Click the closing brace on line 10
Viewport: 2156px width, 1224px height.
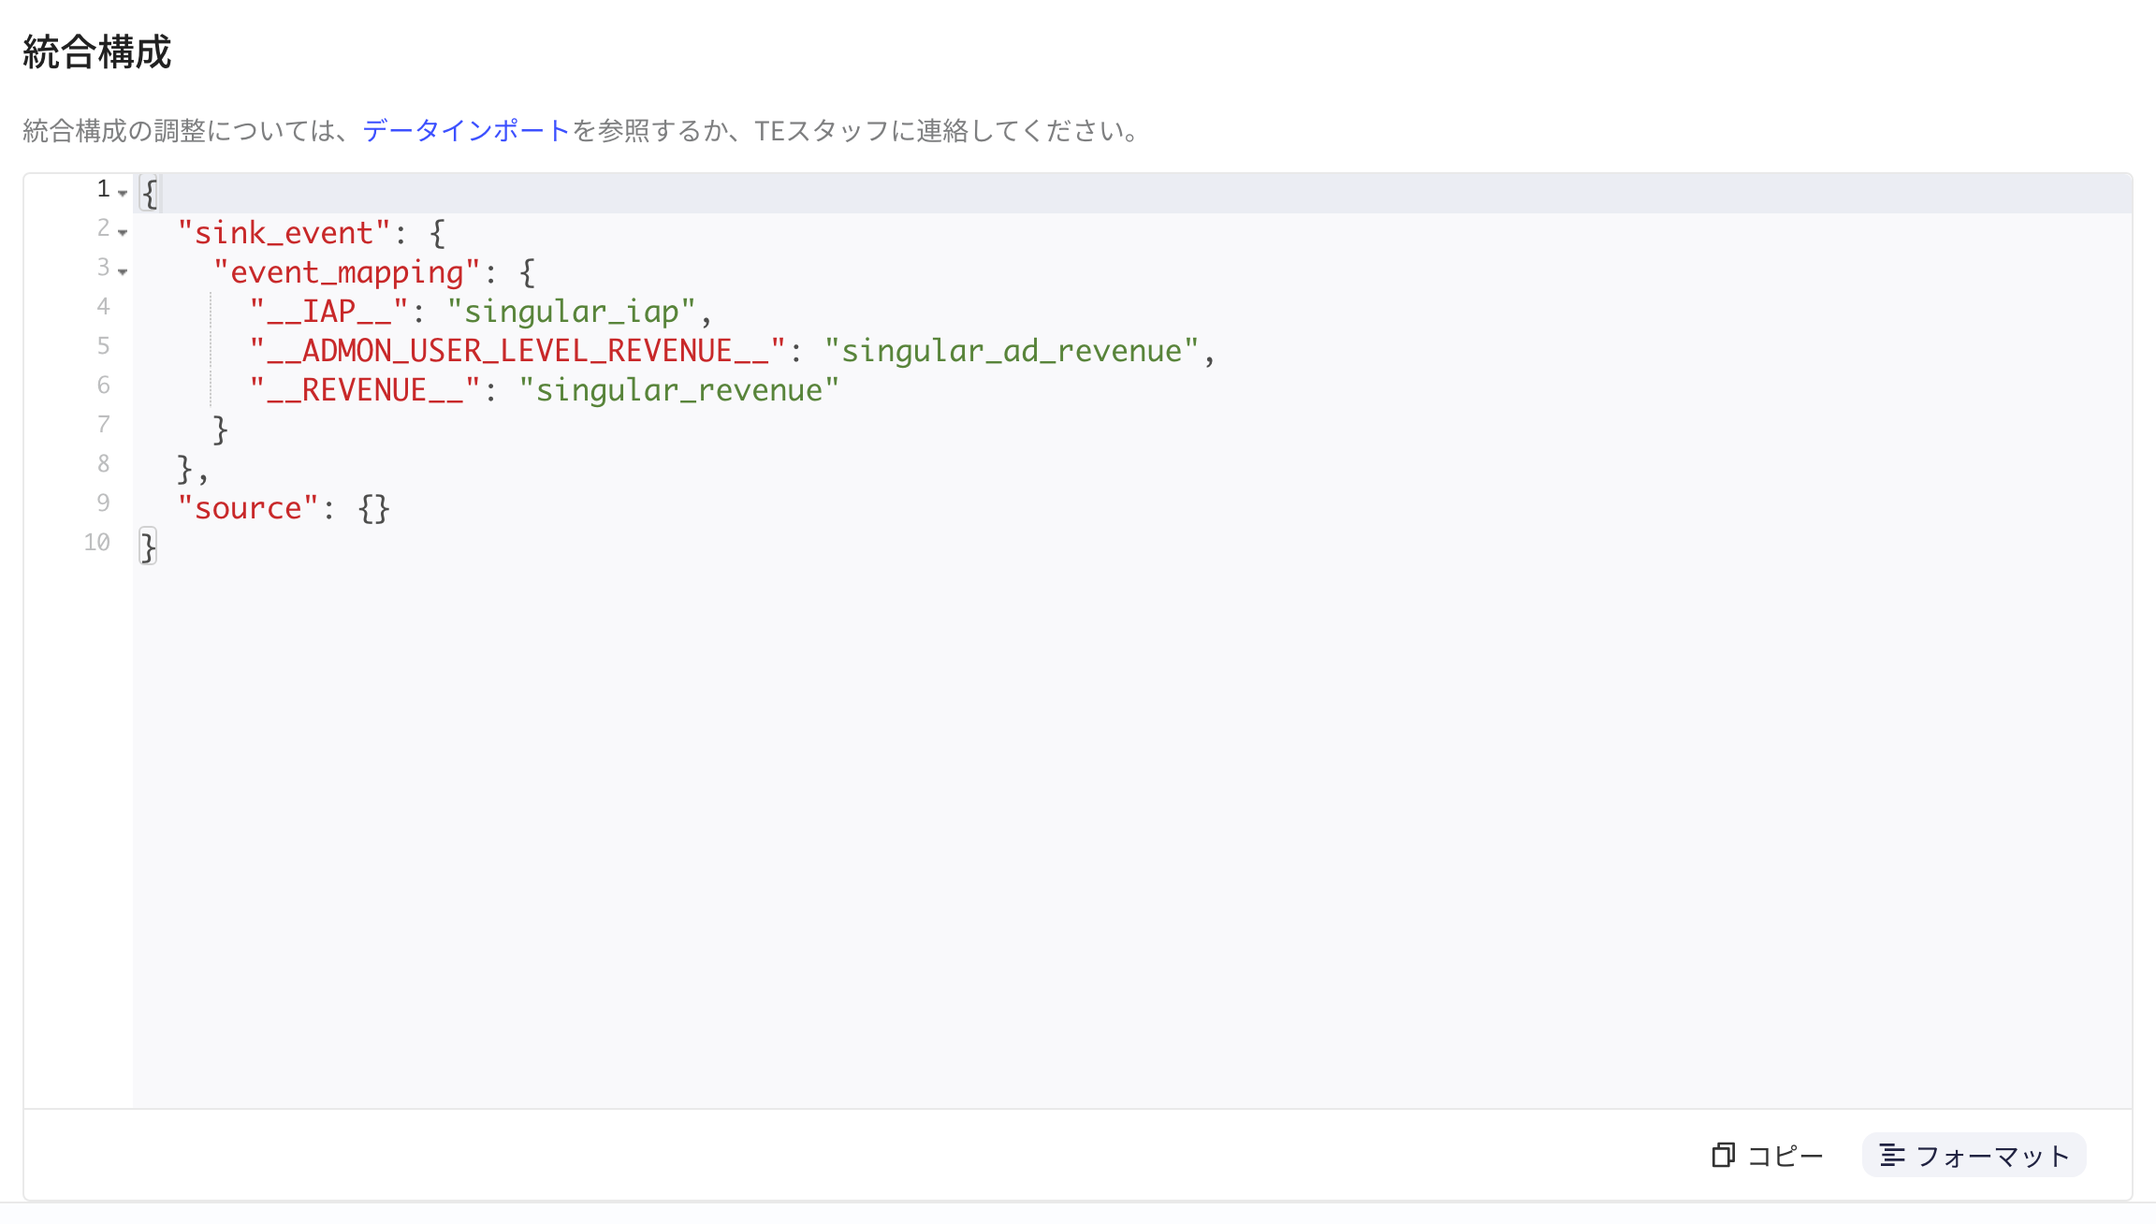148,546
